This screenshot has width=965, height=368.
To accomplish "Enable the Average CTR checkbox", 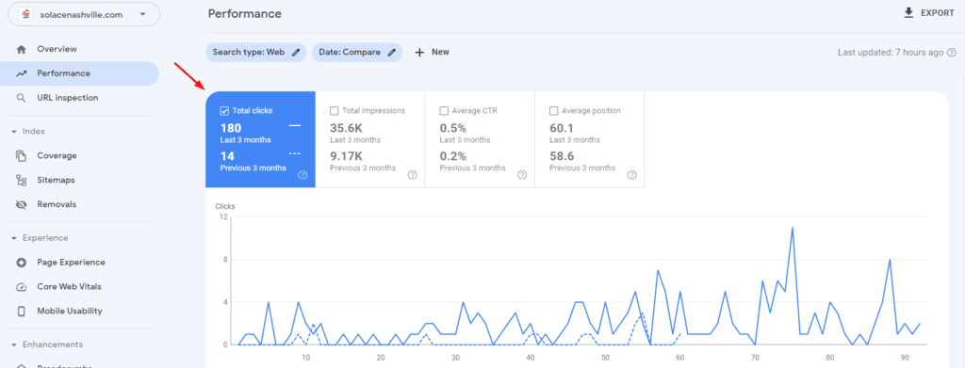I will 444,111.
